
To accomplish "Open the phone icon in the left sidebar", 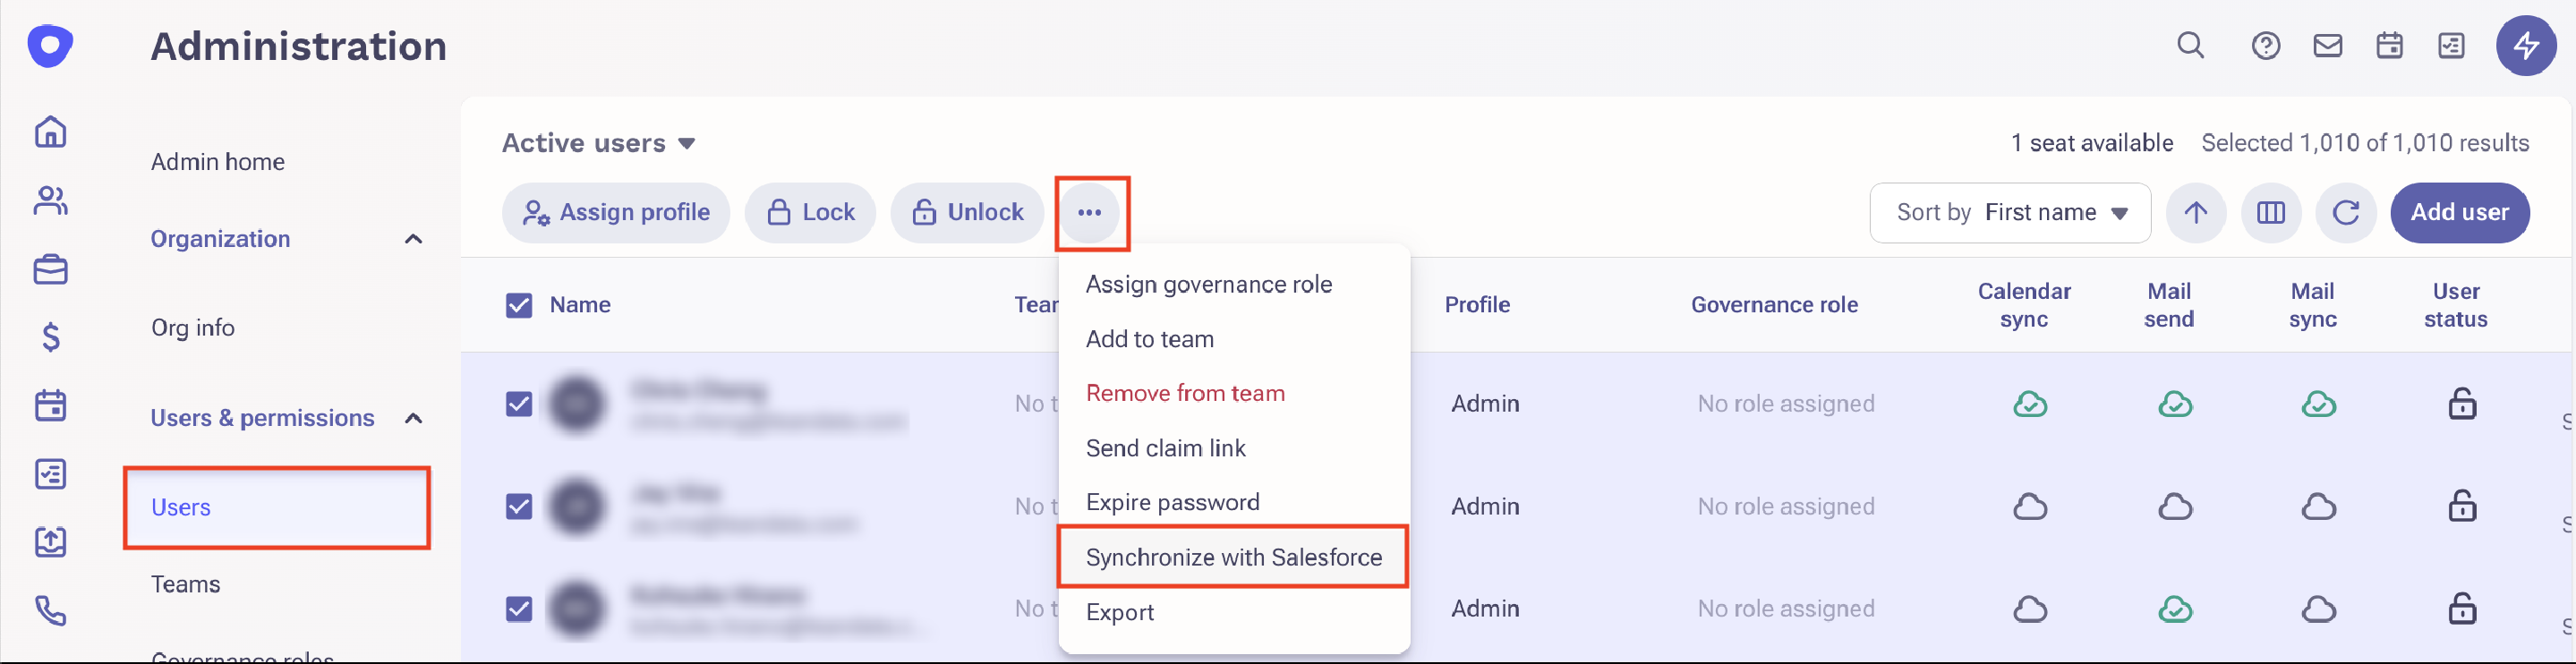I will point(50,610).
